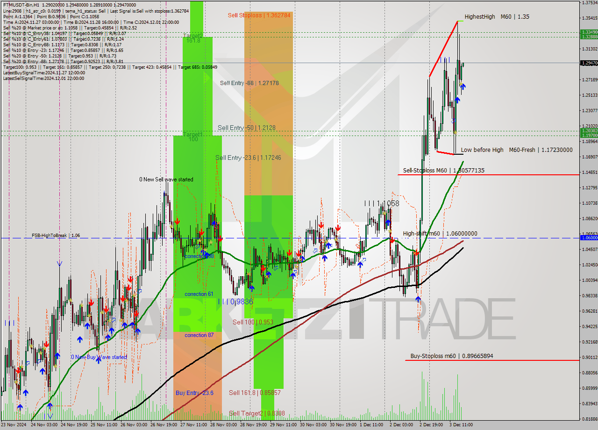The height and width of the screenshot is (430, 598).
Task: Click the 'FSB-HighToBreak | 1.06' label
Action: [56, 236]
